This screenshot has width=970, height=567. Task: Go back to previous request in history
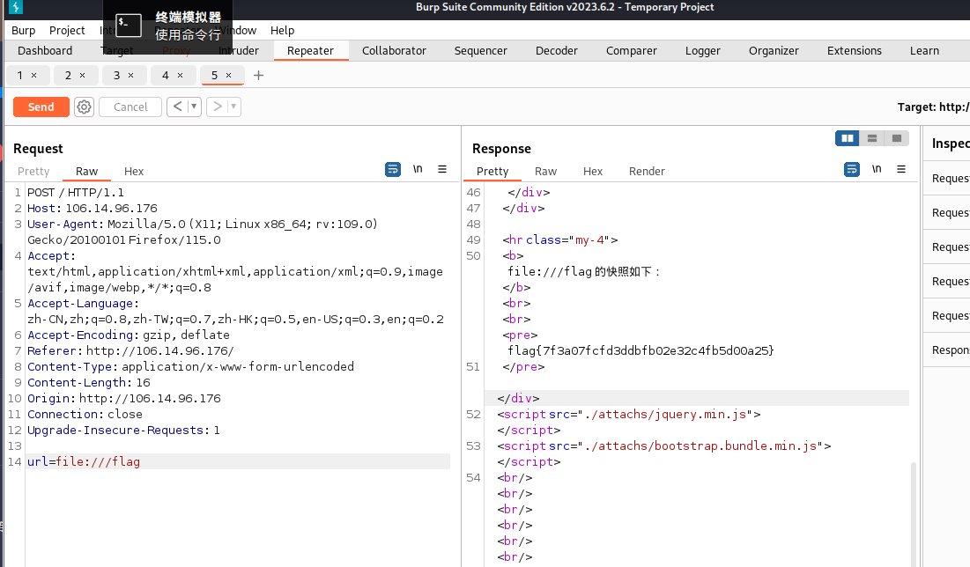click(x=178, y=107)
